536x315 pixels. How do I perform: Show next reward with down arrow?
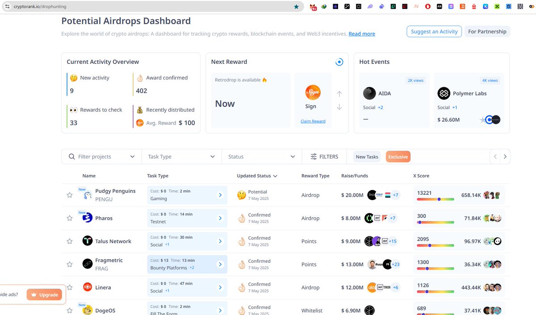[x=339, y=107]
